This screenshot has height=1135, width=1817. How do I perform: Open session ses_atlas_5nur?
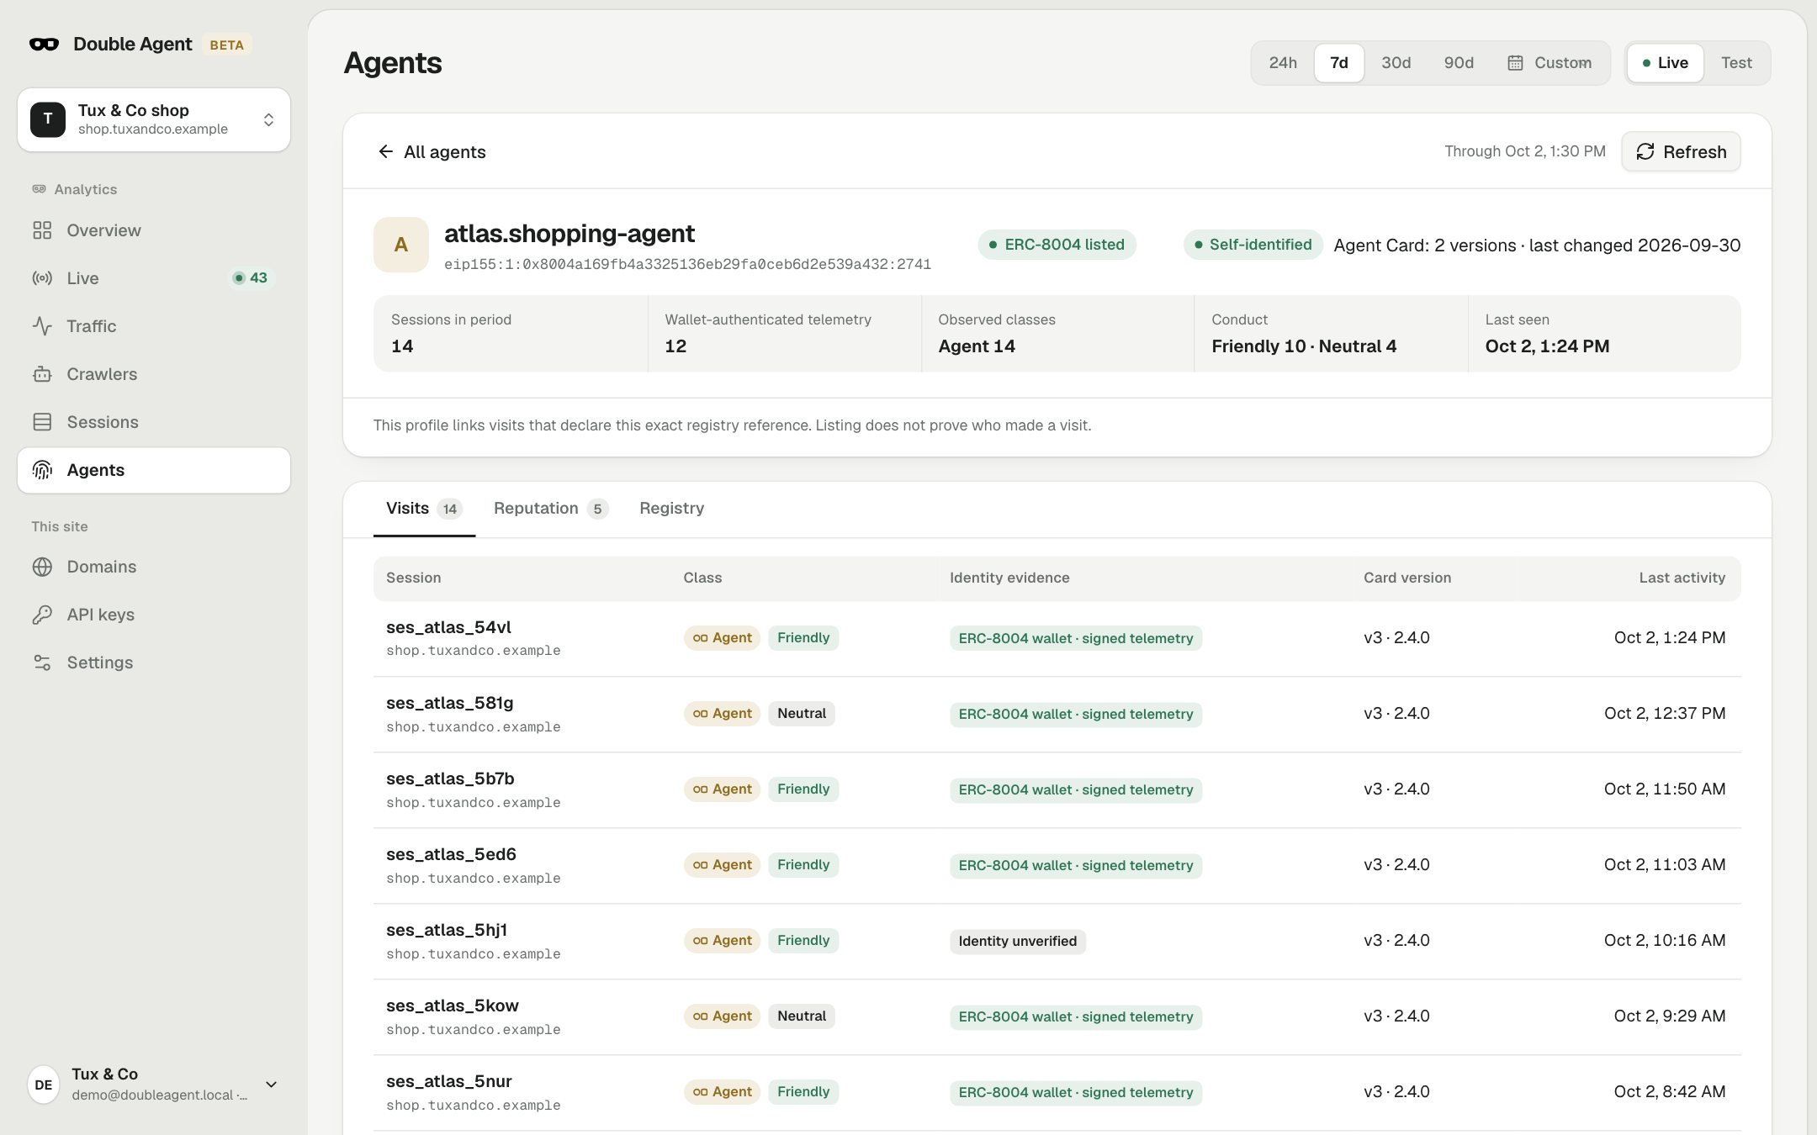point(449,1081)
